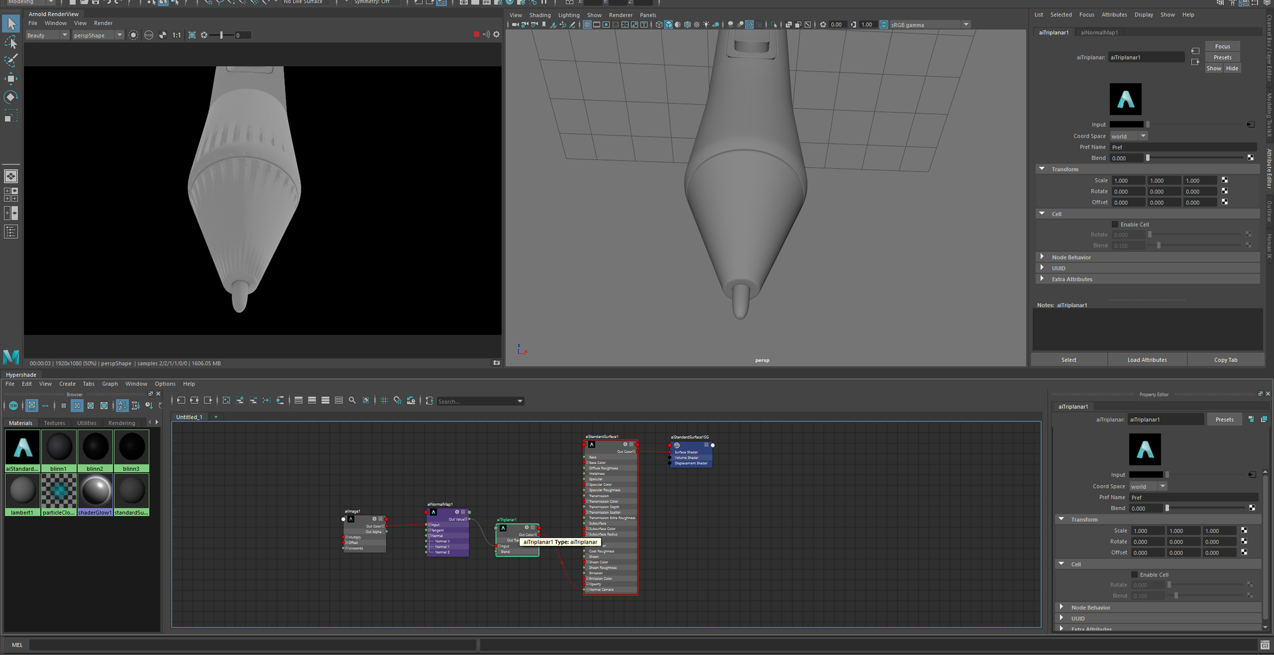Open Arnold RenderView settings gear
The height and width of the screenshot is (655, 1274).
click(x=496, y=35)
